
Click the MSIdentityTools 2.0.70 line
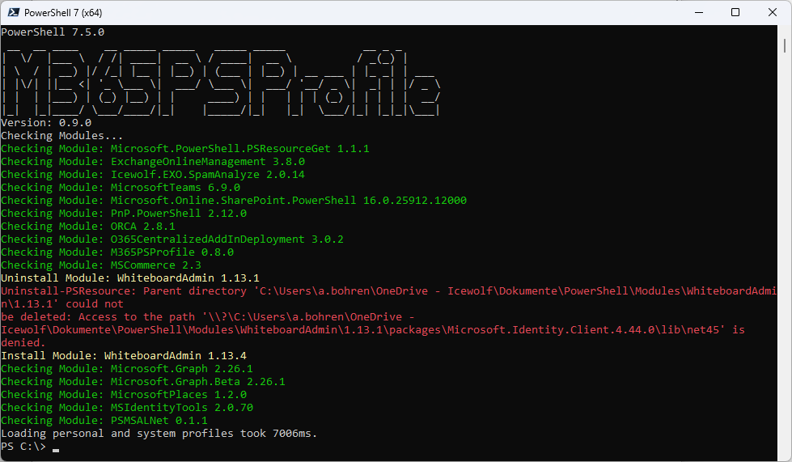[127, 408]
